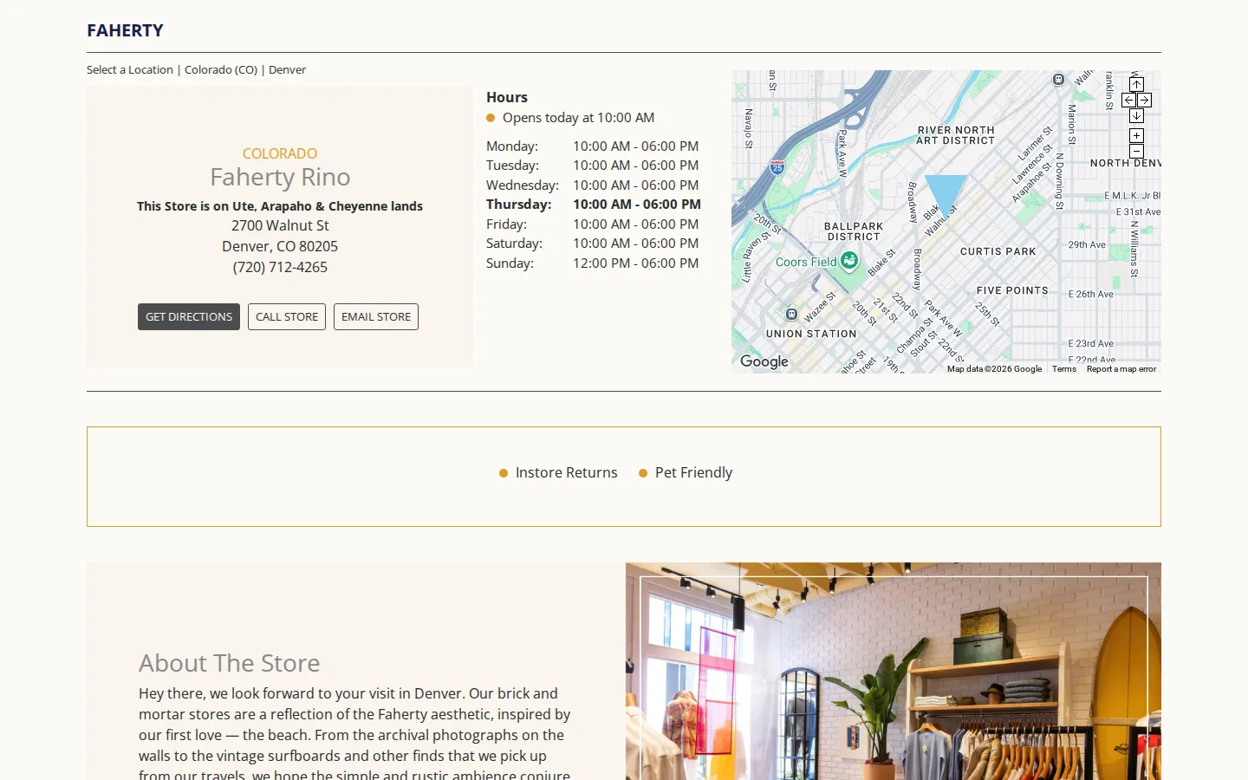Click the store interior photo
1248x780 pixels.
[894, 672]
